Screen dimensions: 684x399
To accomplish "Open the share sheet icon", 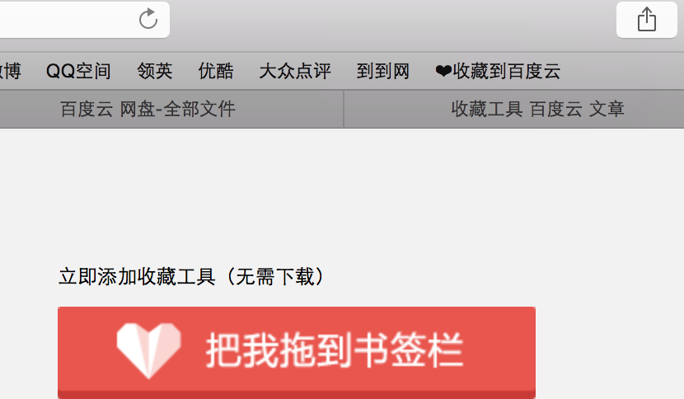I will 646,20.
